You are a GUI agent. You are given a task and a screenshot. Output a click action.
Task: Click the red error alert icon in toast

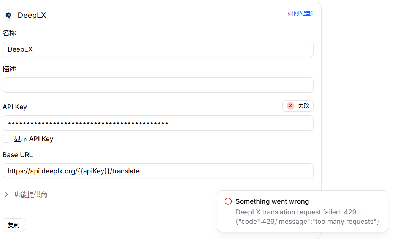(x=228, y=201)
